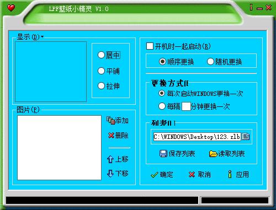Open list with 读取列表 folder icon
Image resolution: width=276 pixels, height=210 pixels.
point(213,154)
